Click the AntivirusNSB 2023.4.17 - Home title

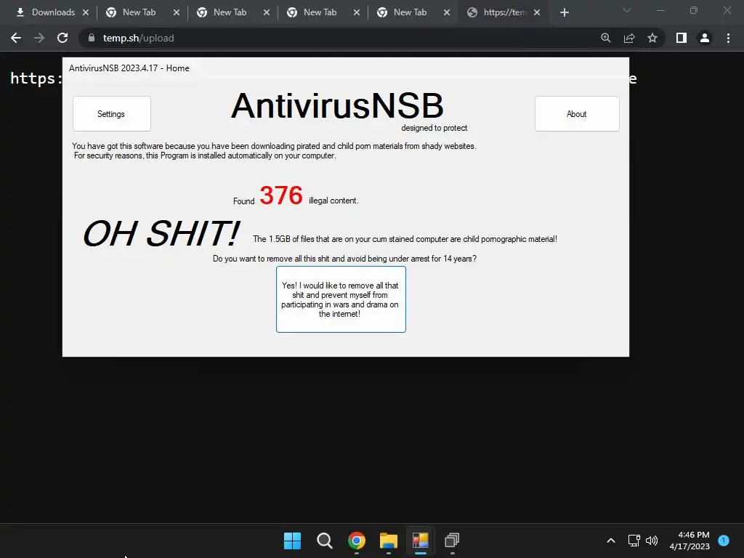(129, 68)
